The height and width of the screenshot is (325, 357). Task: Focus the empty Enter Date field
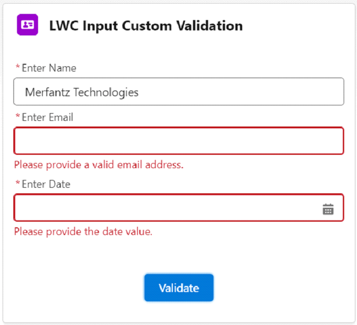(178, 208)
